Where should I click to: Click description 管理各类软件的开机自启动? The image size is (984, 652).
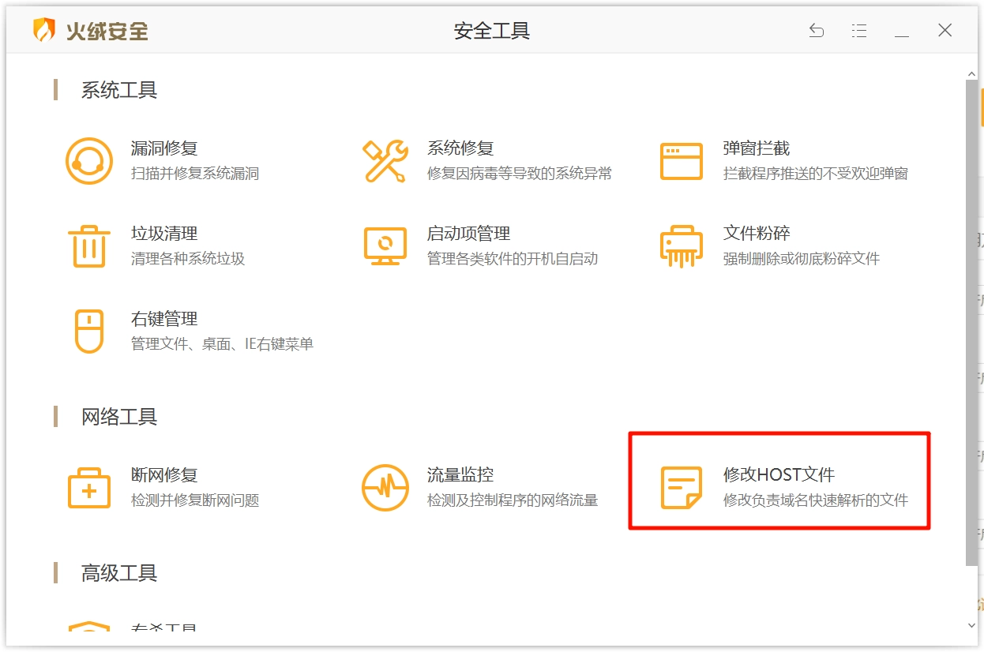tap(513, 259)
